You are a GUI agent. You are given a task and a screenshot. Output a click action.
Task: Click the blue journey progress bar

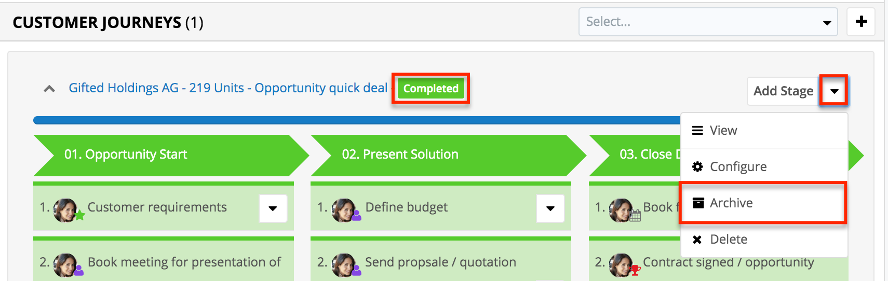pos(353,120)
